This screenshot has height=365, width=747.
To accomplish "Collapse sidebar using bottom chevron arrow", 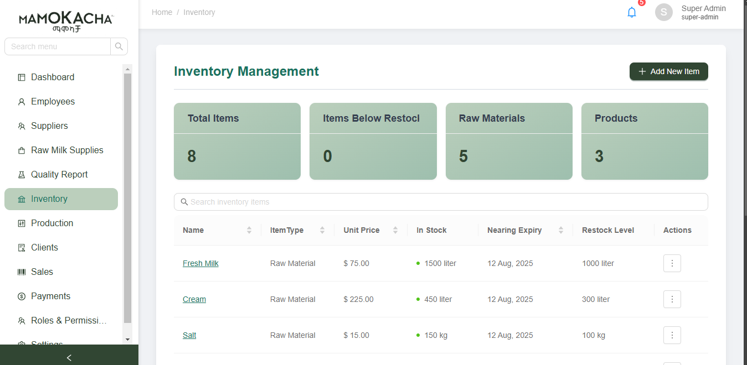I will pyautogui.click(x=69, y=357).
